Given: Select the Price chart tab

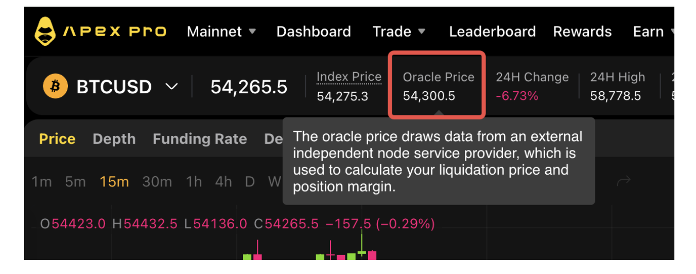Looking at the screenshot, I should tap(57, 139).
